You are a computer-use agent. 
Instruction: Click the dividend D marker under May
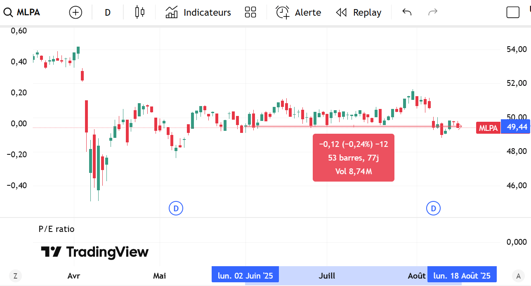pos(176,208)
